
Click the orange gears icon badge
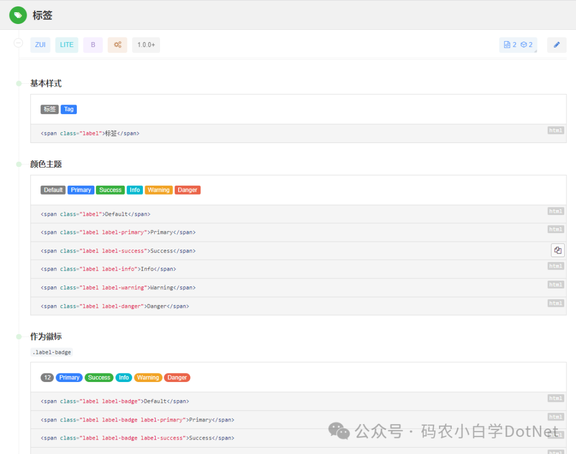[117, 45]
